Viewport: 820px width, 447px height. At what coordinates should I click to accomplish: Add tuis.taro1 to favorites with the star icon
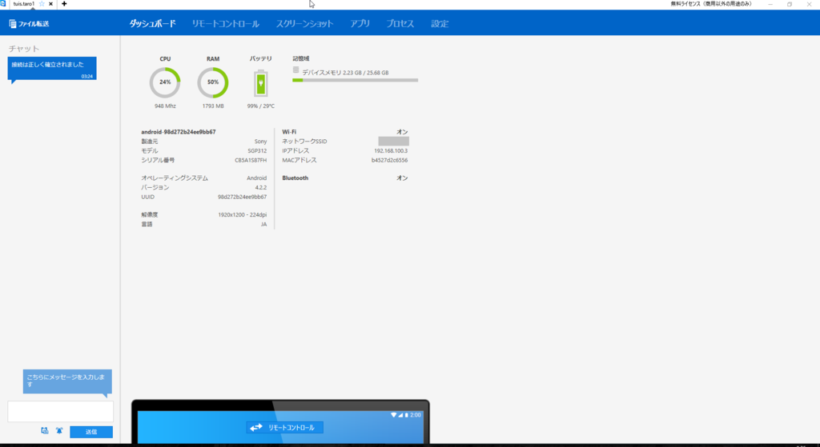pyautogui.click(x=42, y=4)
